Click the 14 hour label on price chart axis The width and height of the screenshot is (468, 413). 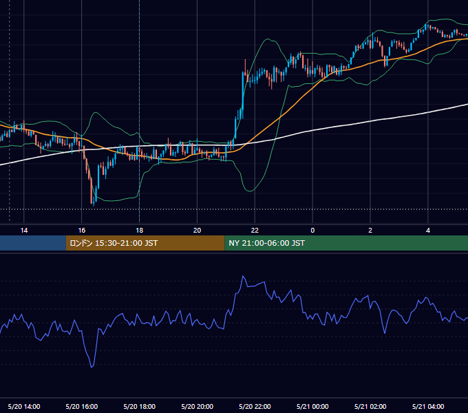tap(24, 231)
